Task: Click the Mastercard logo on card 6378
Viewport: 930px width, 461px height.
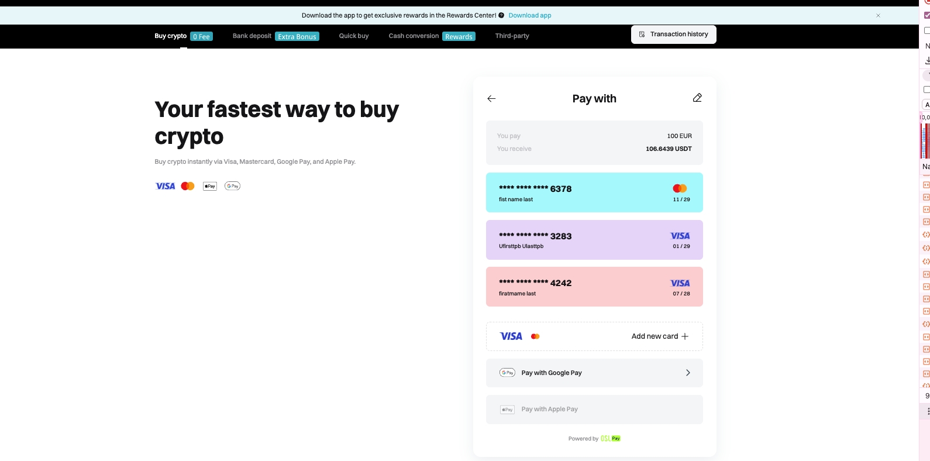Action: click(x=680, y=188)
